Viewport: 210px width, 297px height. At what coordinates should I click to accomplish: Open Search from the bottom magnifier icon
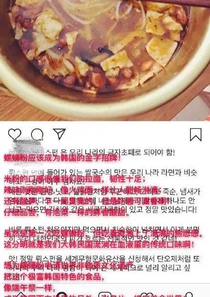click(x=62, y=294)
